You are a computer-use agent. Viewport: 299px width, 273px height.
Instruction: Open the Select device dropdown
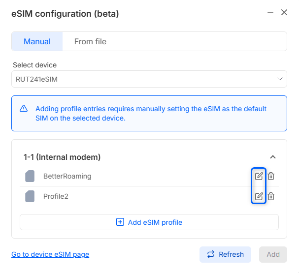149,79
